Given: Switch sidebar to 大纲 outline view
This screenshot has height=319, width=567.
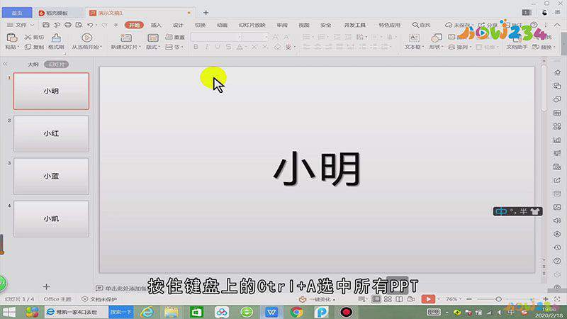Looking at the screenshot, I should [x=33, y=65].
